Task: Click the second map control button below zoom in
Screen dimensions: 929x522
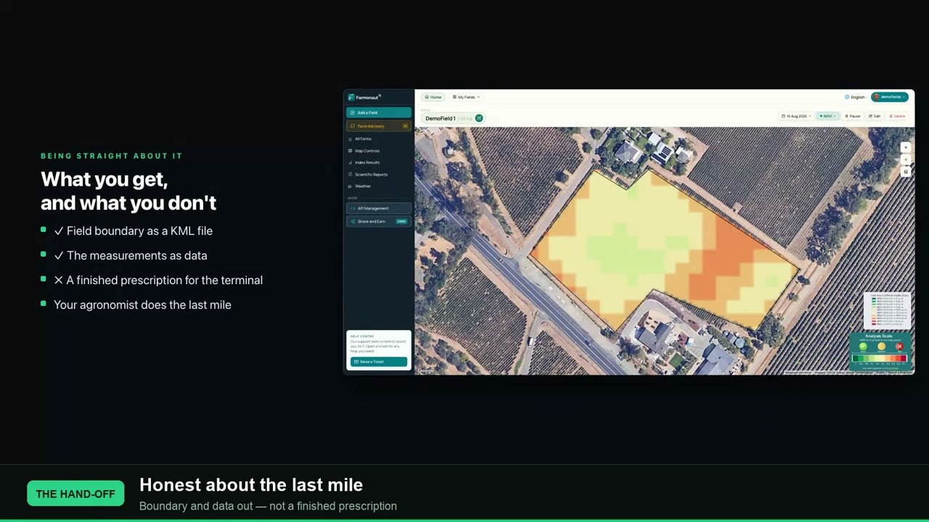Action: (905, 159)
